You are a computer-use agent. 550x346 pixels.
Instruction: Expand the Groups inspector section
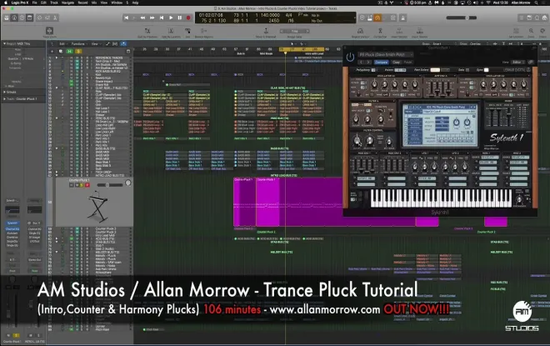(x=4, y=92)
